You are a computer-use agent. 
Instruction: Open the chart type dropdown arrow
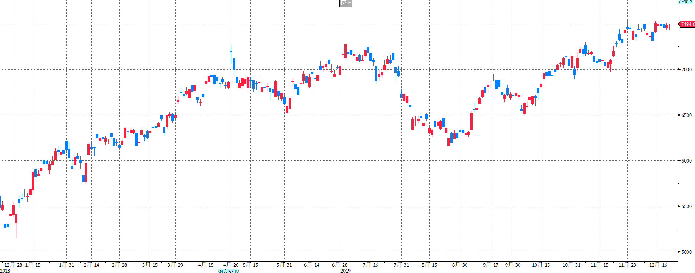pyautogui.click(x=349, y=3)
